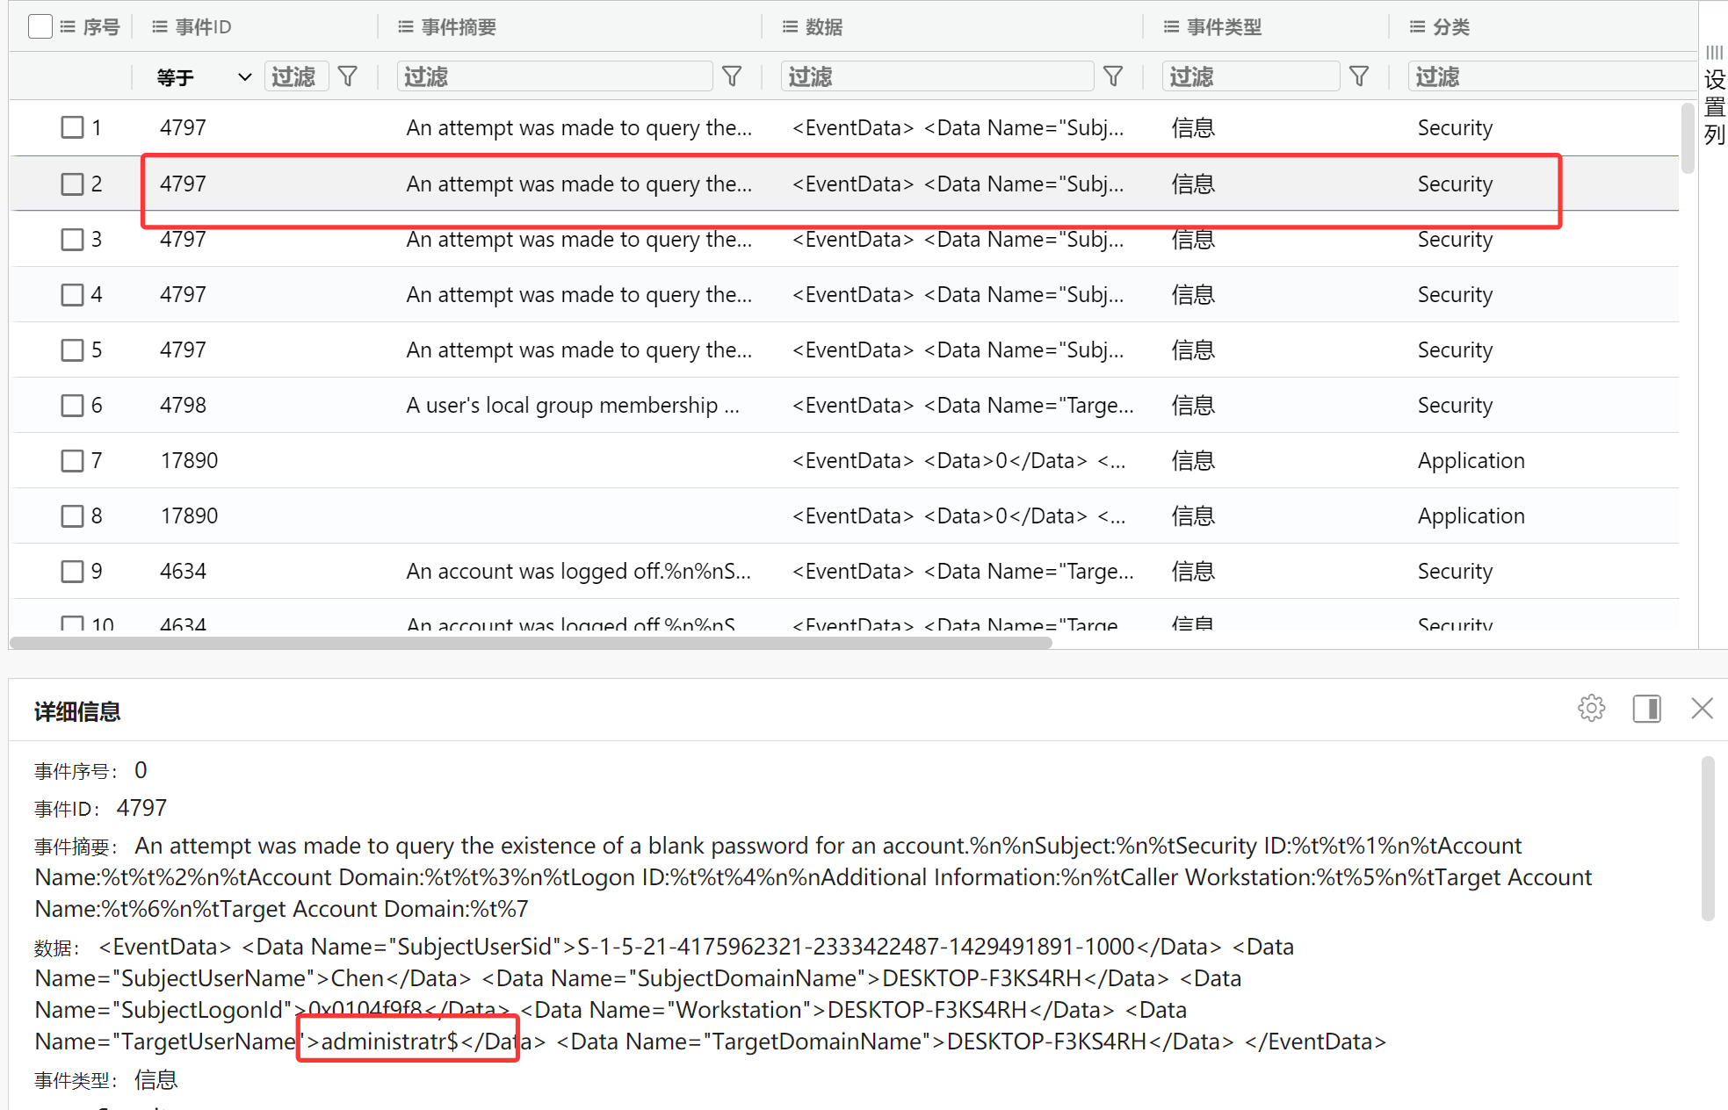Check the select-all checkbox in header
The height and width of the screenshot is (1110, 1728).
point(40,27)
